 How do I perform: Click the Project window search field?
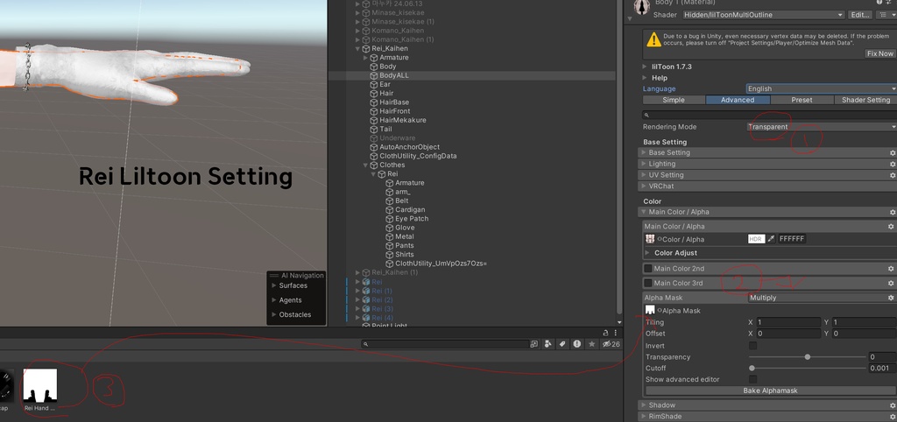point(444,344)
